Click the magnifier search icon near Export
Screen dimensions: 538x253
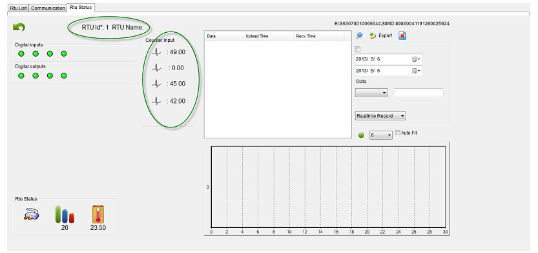360,35
